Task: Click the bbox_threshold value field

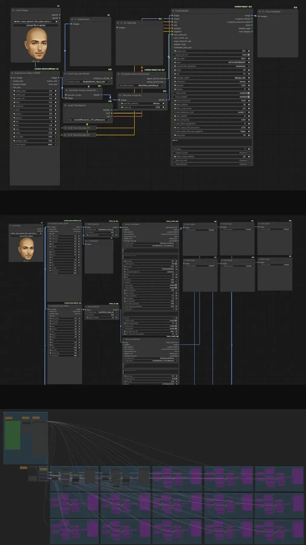Action: click(x=212, y=101)
